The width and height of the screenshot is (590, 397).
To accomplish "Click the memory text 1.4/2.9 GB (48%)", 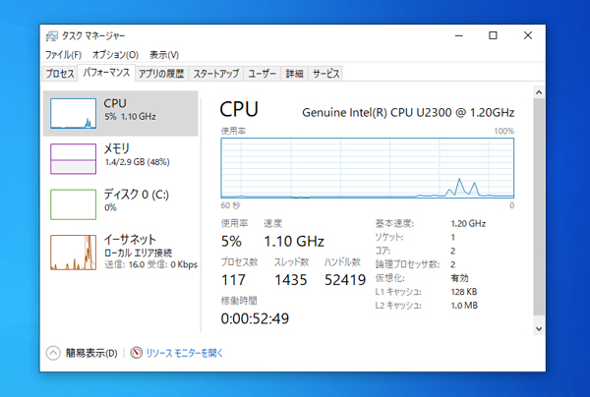I will tap(137, 162).
